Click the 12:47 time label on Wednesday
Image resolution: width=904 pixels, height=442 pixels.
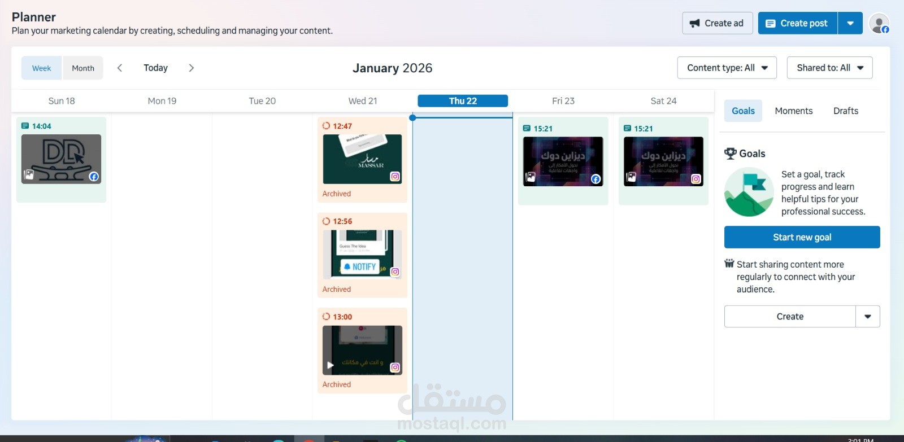342,126
